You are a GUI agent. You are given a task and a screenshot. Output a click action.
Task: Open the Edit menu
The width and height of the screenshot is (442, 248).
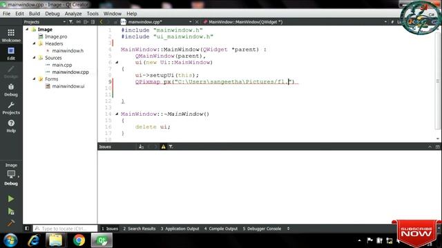click(x=19, y=14)
